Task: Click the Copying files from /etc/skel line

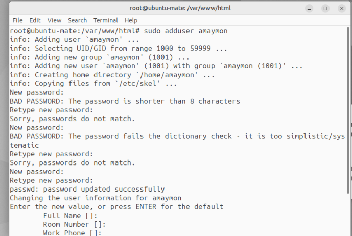Action: click(93, 84)
